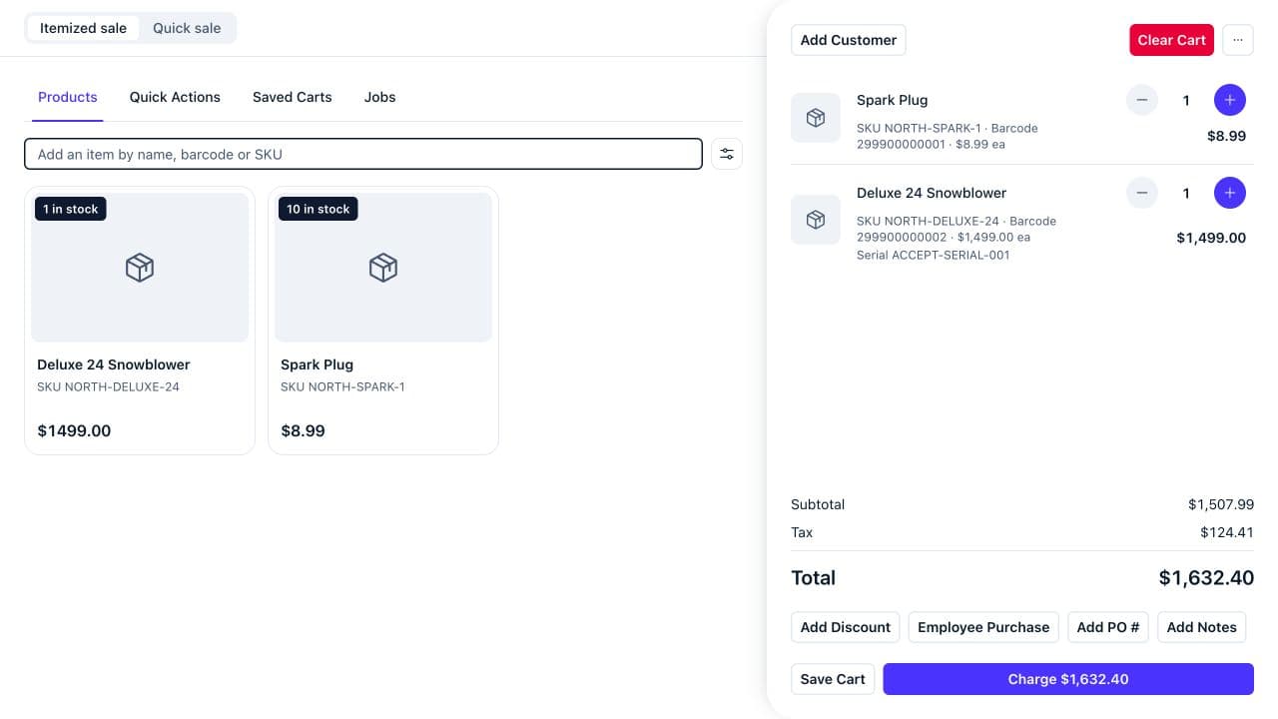The width and height of the screenshot is (1278, 719).
Task: Clear the cart with Clear Cart button
Action: (x=1172, y=40)
